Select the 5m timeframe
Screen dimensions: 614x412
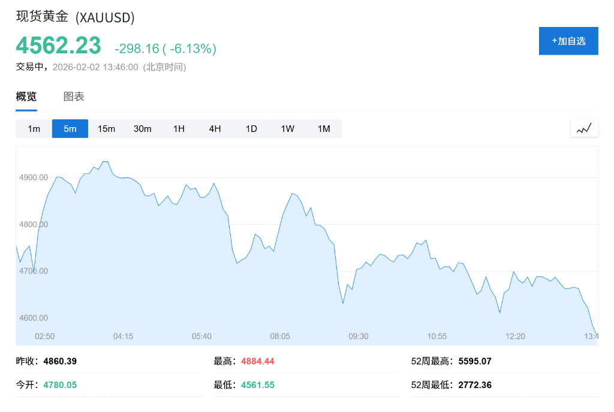pos(70,128)
